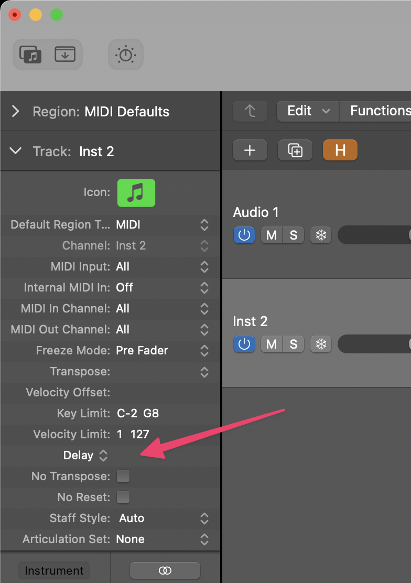Expand the Region MIDI Defaults section

[x=16, y=111]
